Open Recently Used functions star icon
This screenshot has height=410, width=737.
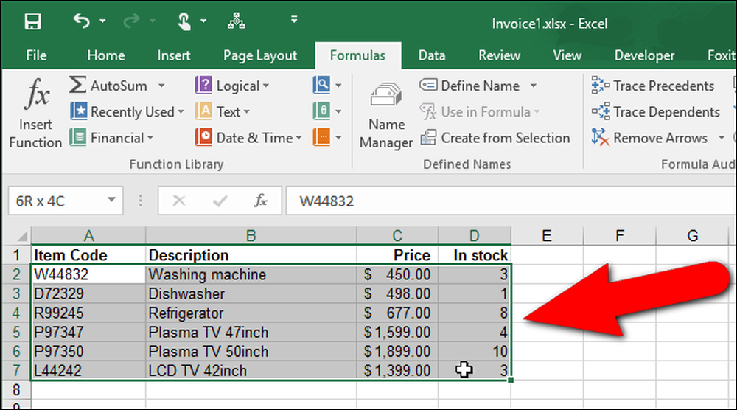pos(79,111)
